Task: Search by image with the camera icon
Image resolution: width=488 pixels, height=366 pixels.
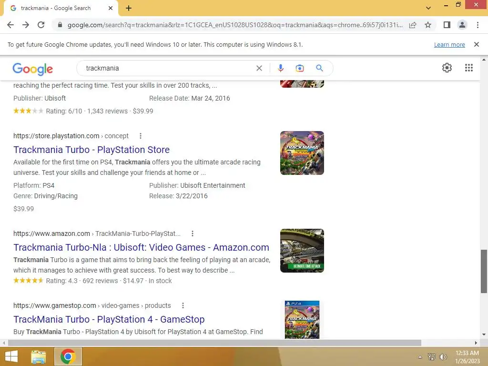Action: click(x=299, y=68)
